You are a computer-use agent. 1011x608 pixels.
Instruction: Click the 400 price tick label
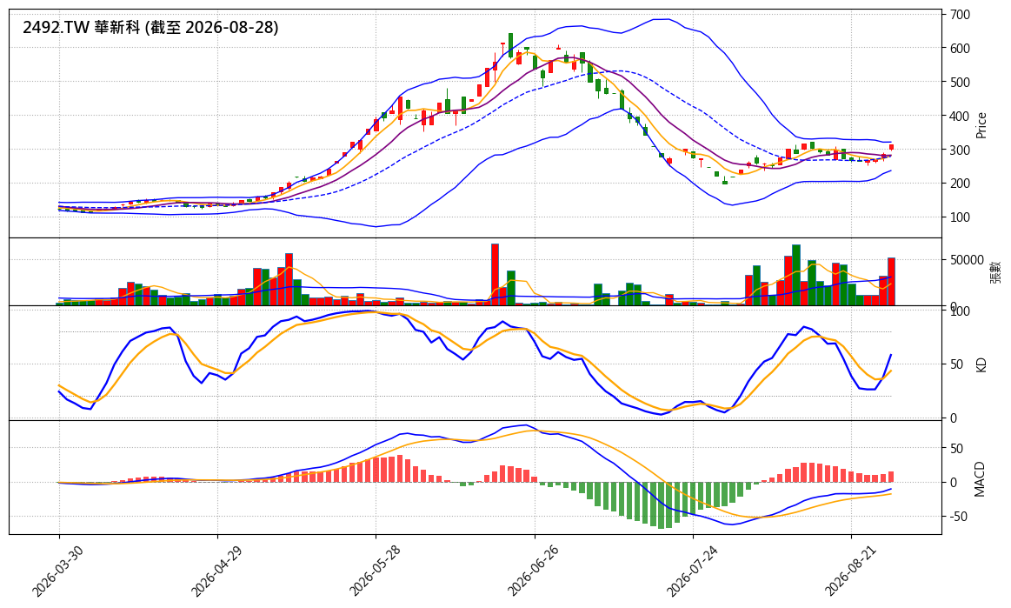pos(960,117)
